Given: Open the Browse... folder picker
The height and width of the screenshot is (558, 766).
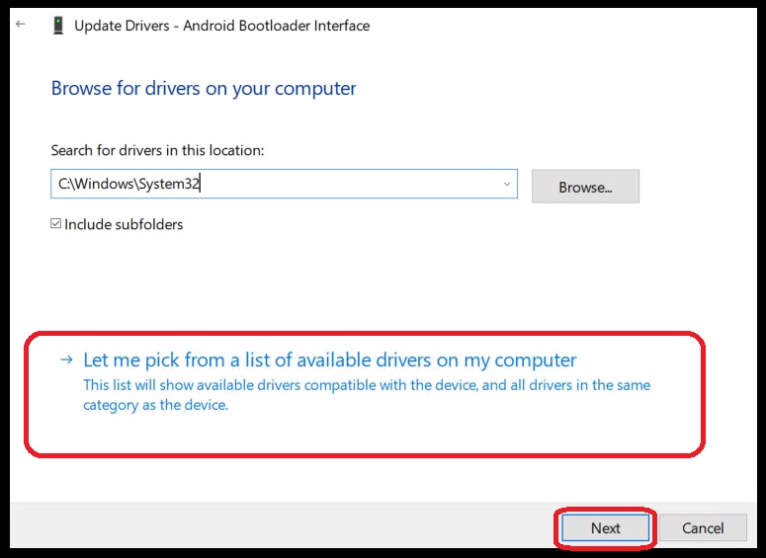Looking at the screenshot, I should click(x=585, y=187).
